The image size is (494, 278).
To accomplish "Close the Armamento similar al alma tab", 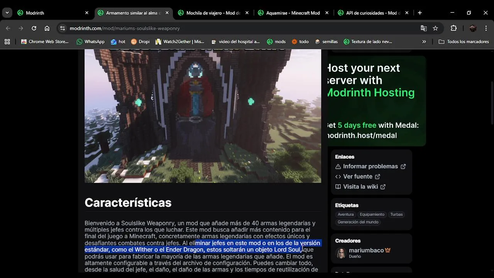I will pyautogui.click(x=167, y=13).
